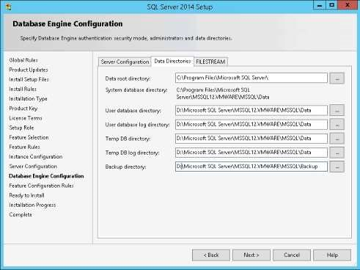Viewport: 360px width, 270px height.
Task: Click the Database Engine Configuration heading
Action: point(67,24)
